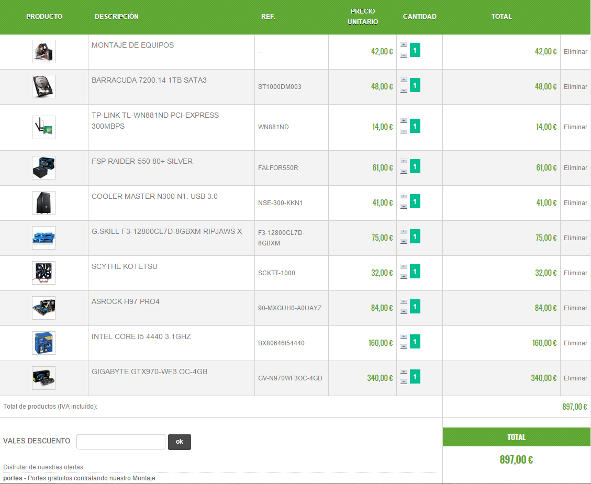Remove COOLER MASTER N300 via Eliminar
591x484 pixels.
click(575, 202)
